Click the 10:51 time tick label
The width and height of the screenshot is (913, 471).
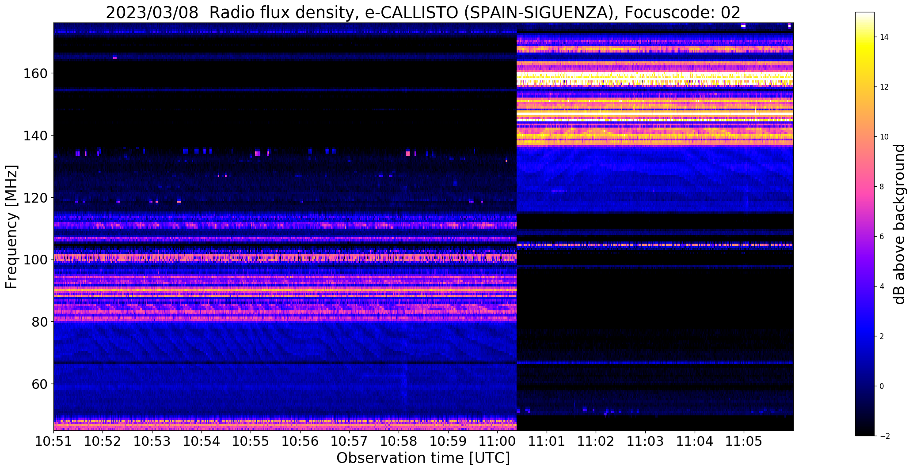pos(53,442)
